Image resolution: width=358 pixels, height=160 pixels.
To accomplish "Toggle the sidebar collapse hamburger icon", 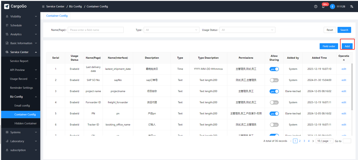I will pos(43,6).
